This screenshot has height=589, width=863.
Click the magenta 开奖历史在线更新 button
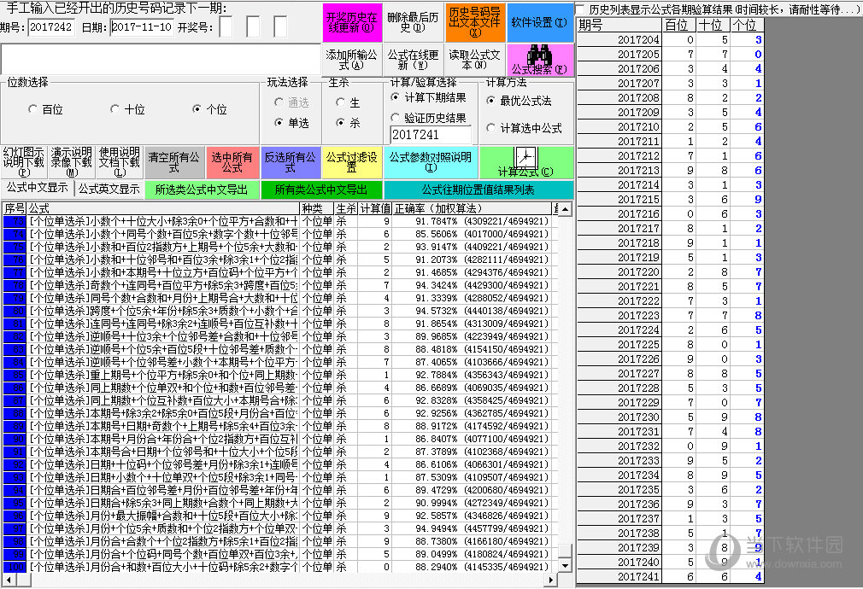(351, 22)
